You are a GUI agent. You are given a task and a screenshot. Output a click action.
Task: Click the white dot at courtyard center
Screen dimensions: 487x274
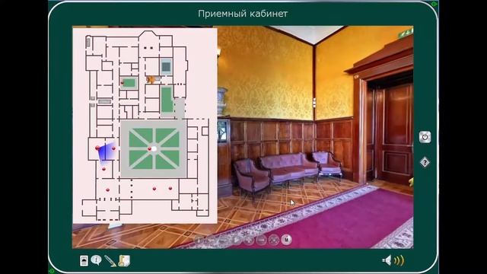click(x=154, y=149)
